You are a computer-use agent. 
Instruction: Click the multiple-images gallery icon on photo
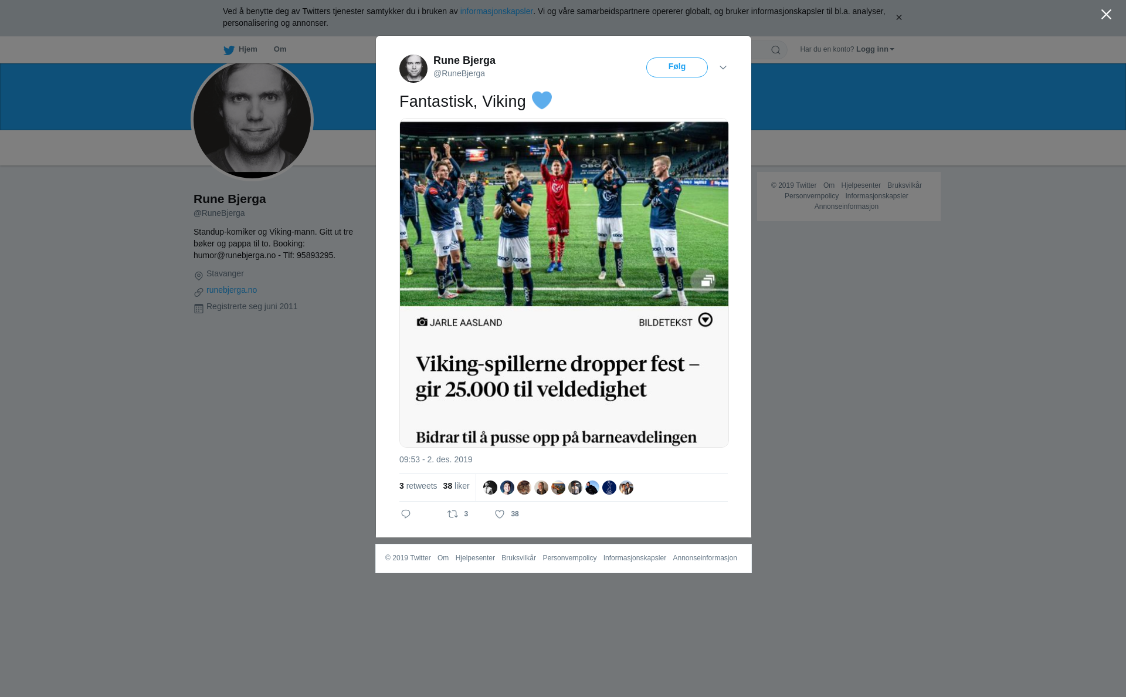(703, 281)
